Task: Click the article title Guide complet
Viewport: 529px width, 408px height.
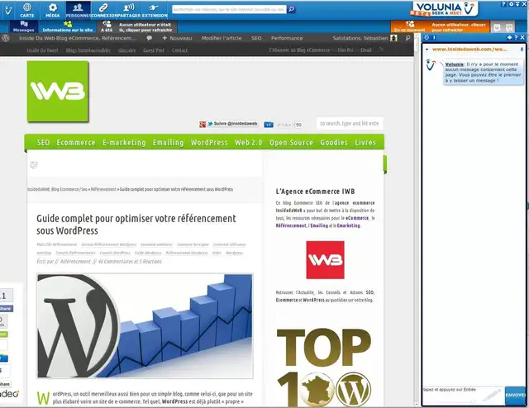Action: click(136, 224)
